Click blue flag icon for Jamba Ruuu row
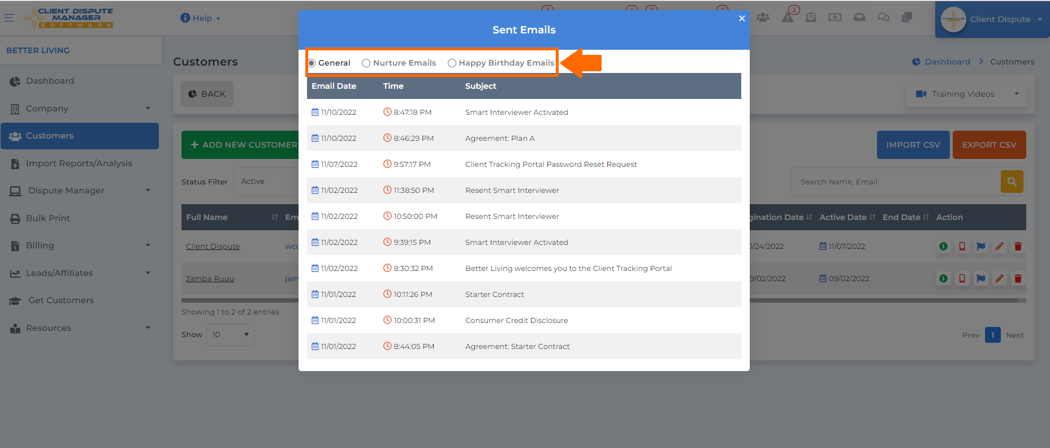Screen dimensions: 1050x448 (980, 279)
